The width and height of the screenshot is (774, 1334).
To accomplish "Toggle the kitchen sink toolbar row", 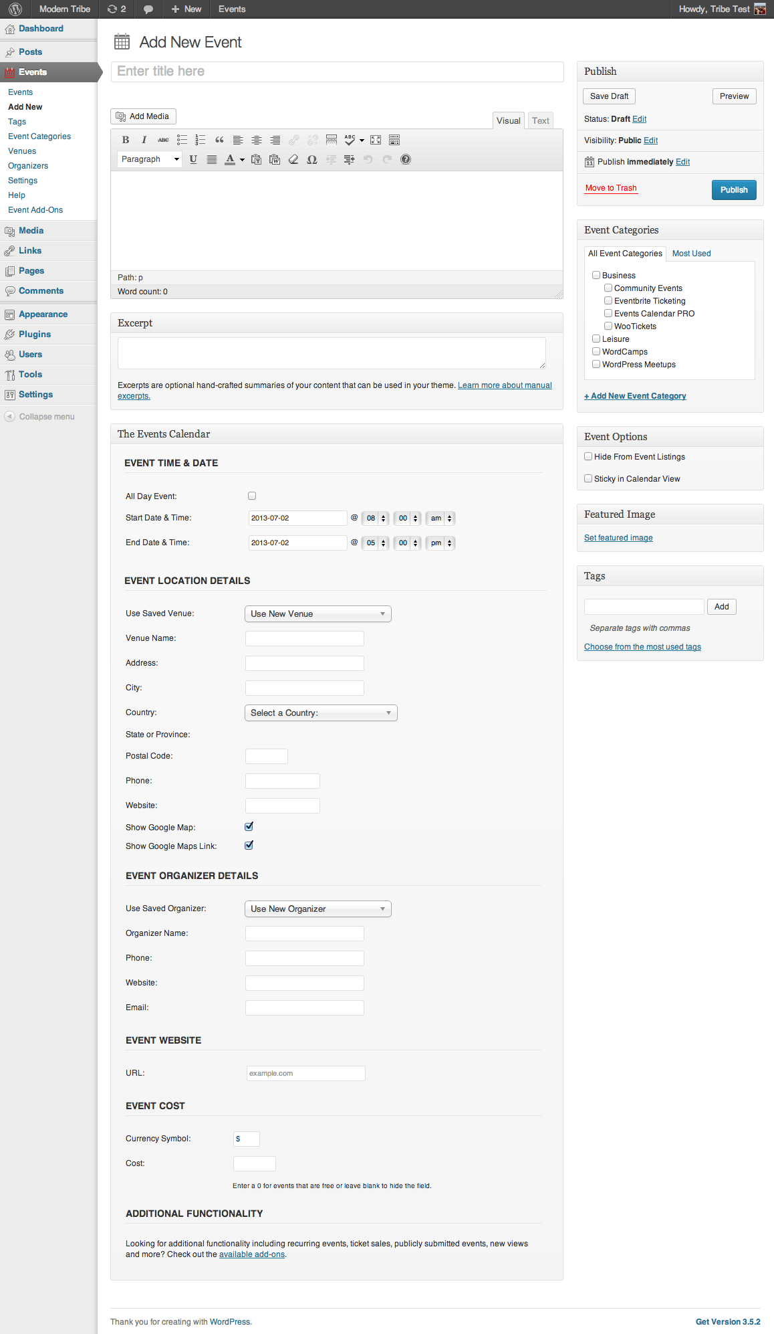I will point(394,140).
